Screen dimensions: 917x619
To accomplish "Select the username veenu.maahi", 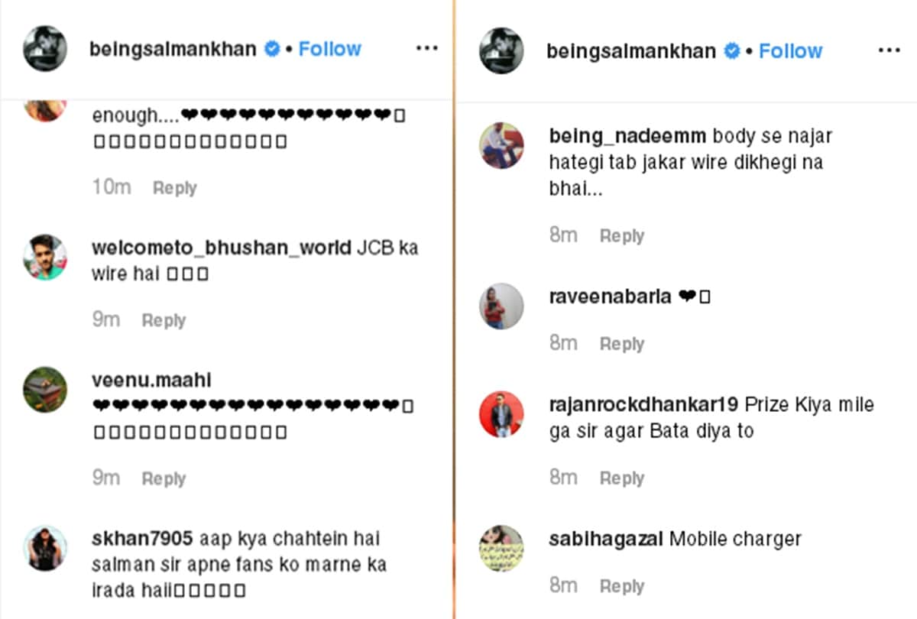I will click(151, 380).
